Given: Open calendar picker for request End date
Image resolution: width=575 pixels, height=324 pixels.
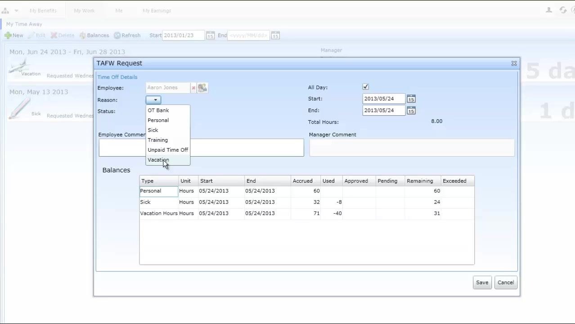Looking at the screenshot, I should 411,111.
